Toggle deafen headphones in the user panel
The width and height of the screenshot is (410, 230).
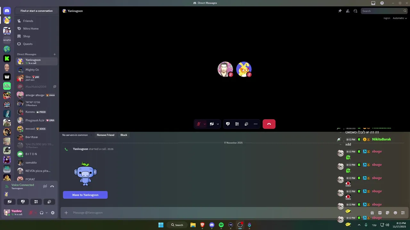point(42,213)
